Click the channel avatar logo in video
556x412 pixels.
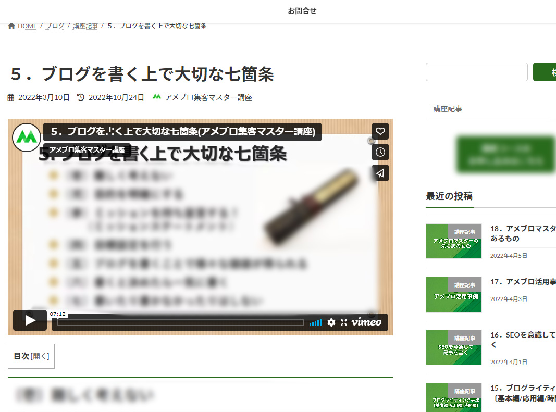pos(27,137)
